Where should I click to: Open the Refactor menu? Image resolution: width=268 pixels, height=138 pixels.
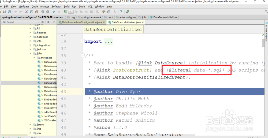tap(56, 6)
